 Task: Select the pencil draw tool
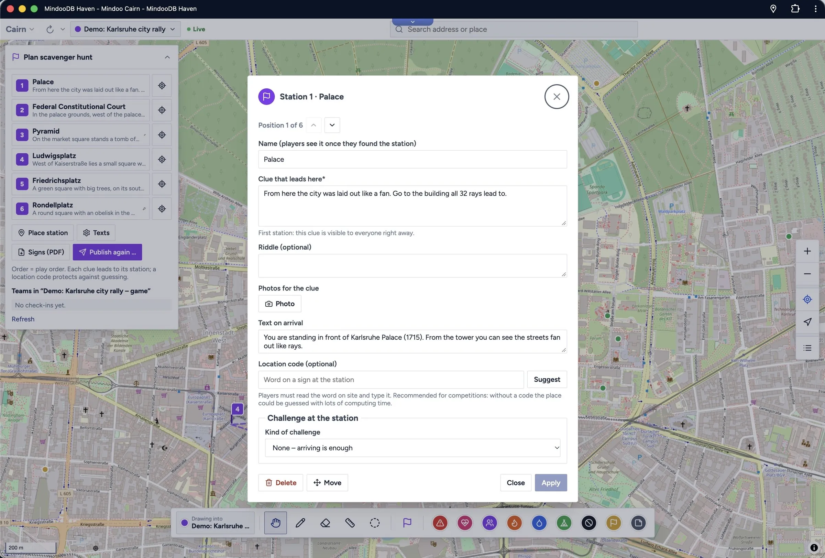(x=300, y=523)
